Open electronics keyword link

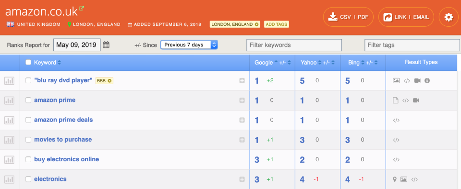50,179
